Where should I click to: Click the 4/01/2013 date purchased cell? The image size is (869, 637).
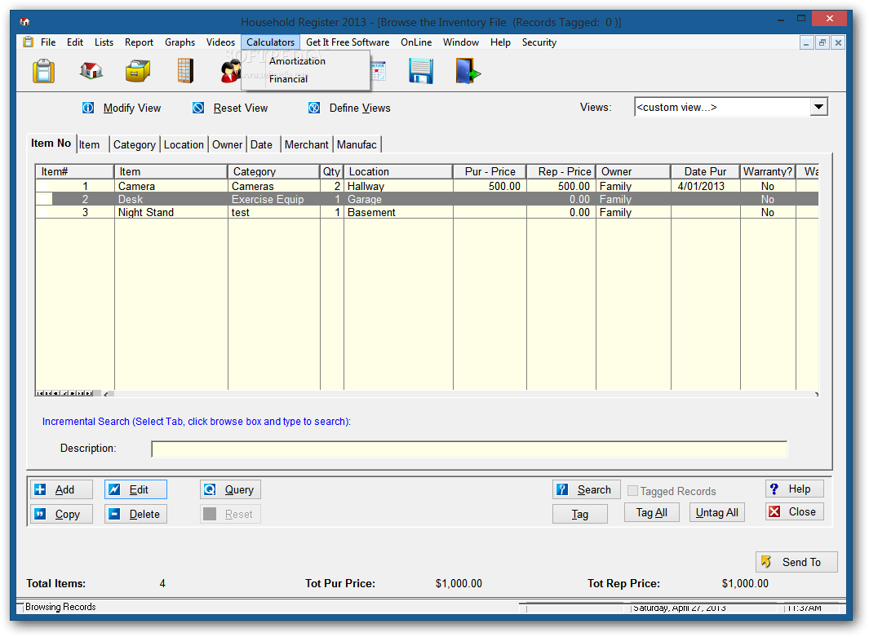click(706, 186)
